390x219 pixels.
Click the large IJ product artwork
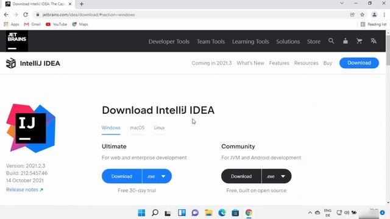pyautogui.click(x=31, y=128)
